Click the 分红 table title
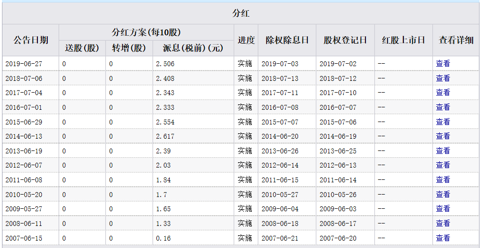This screenshot has width=482, height=248. click(241, 13)
